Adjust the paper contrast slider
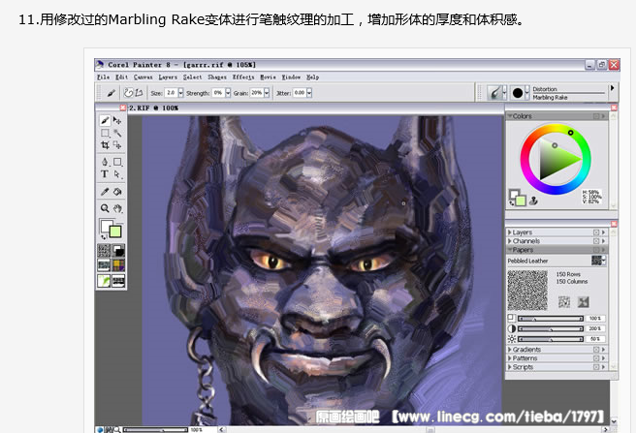Screen dimensions: 636x433 pyautogui.click(x=551, y=328)
